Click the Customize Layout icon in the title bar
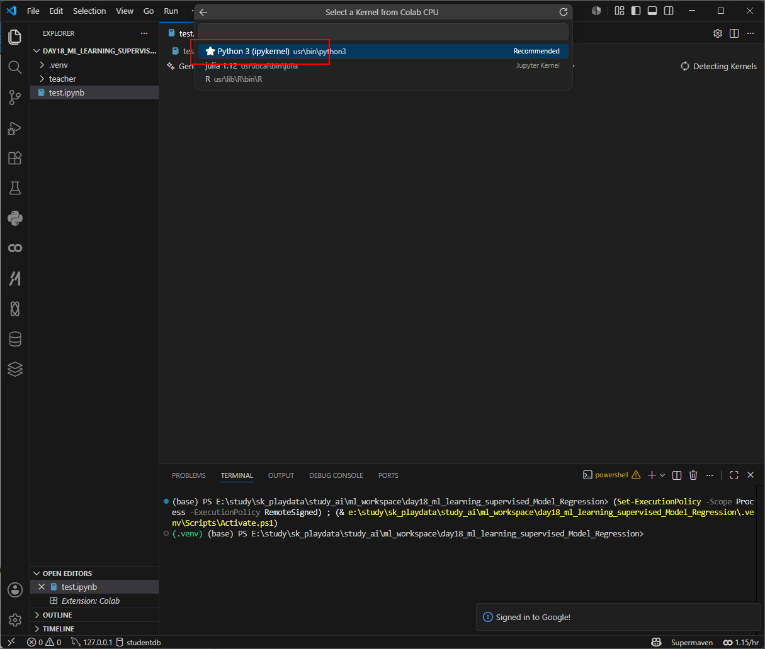This screenshot has width=765, height=649. click(x=620, y=11)
